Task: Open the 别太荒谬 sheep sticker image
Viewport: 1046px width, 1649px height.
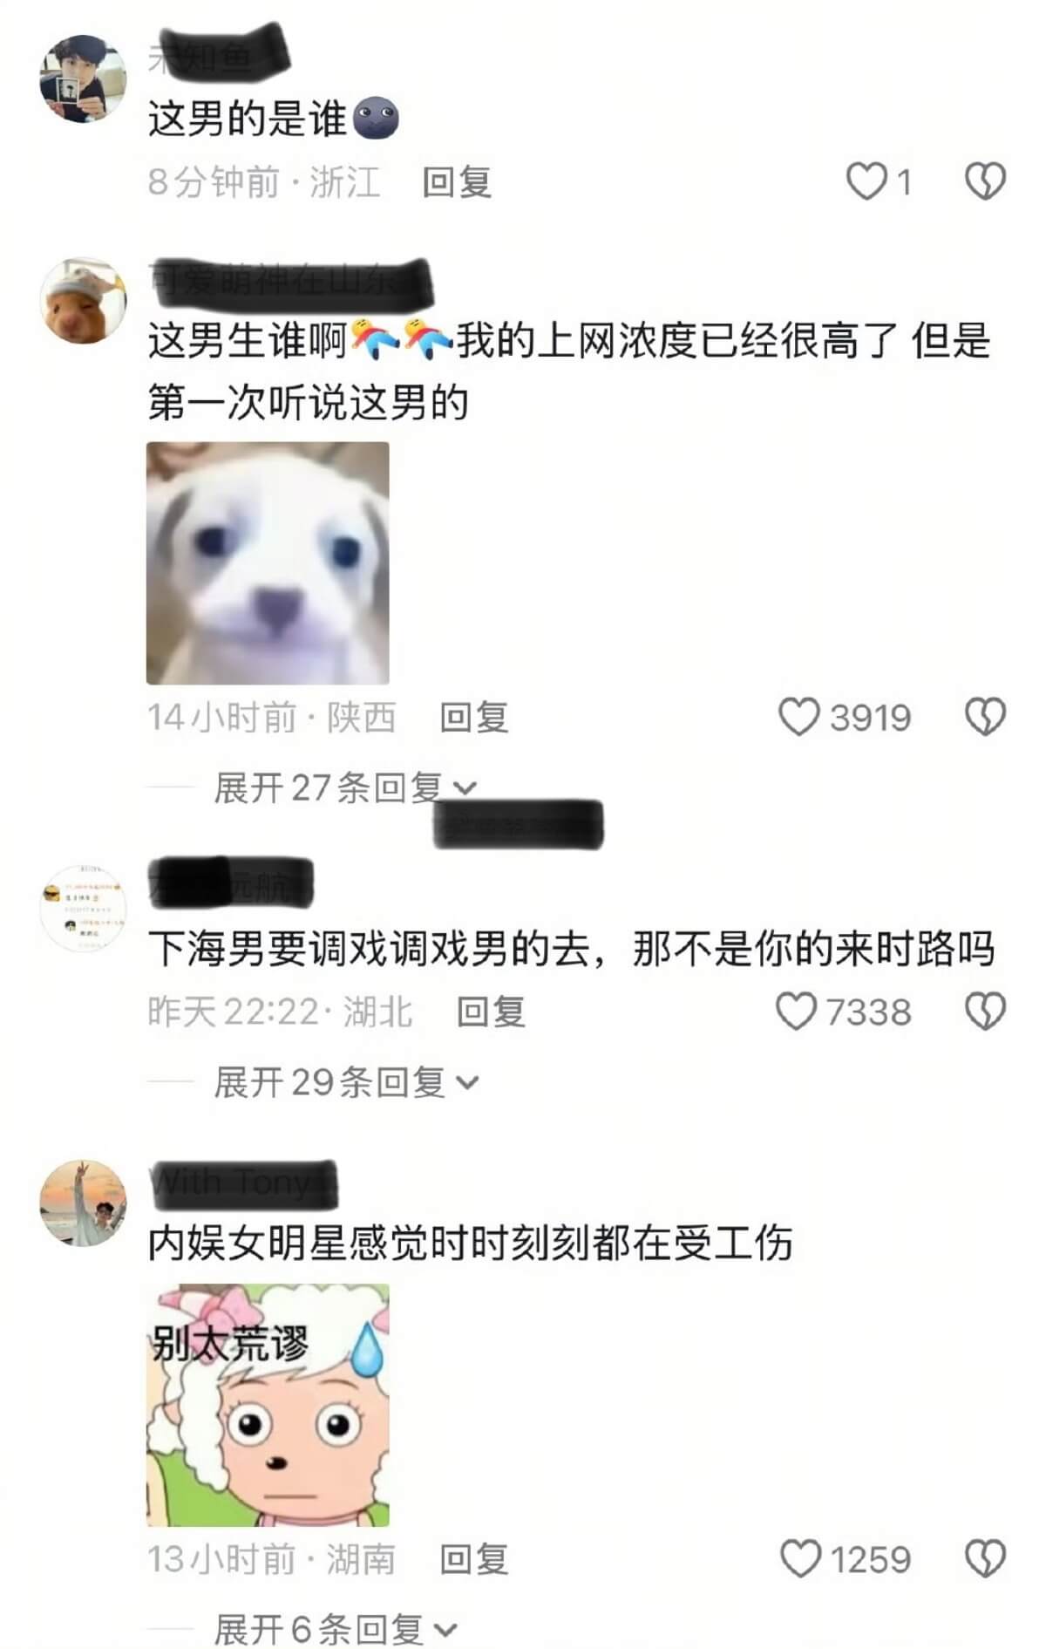Action: pos(268,1405)
